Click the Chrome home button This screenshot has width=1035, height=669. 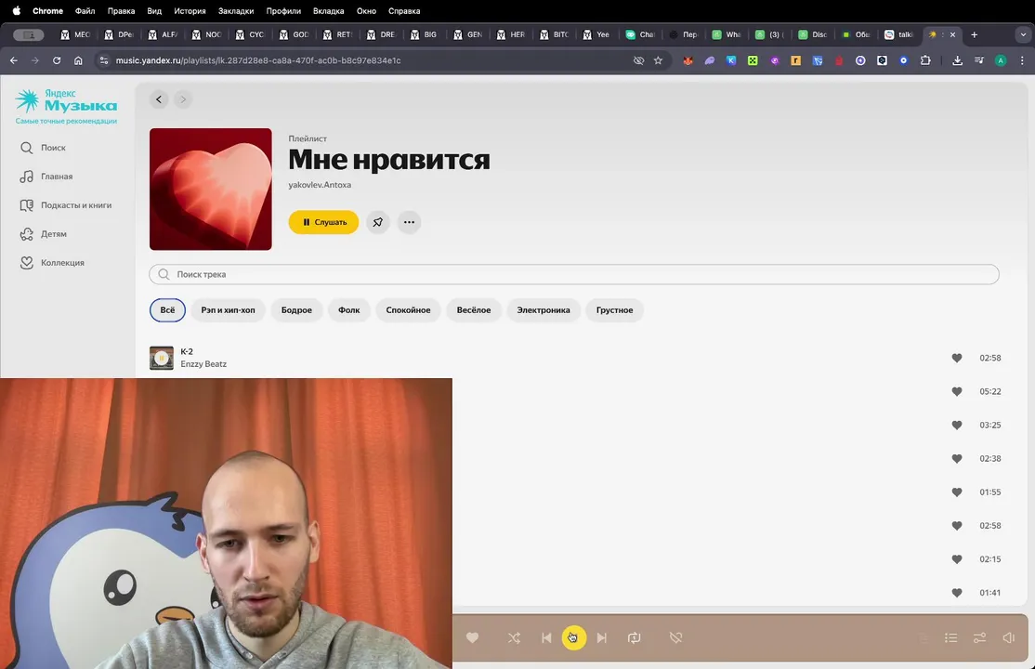click(x=79, y=60)
